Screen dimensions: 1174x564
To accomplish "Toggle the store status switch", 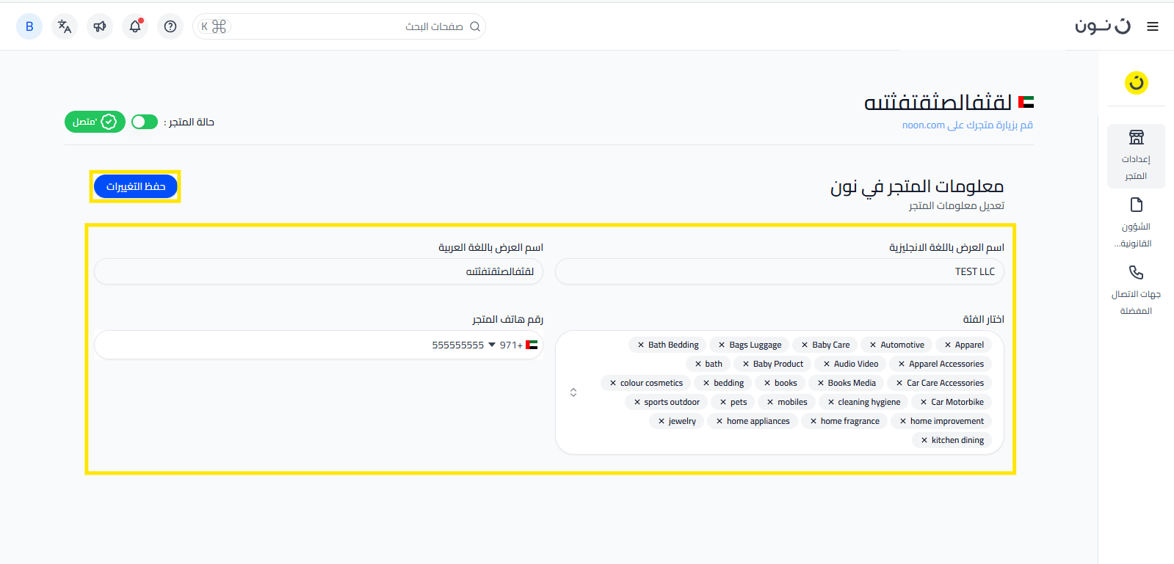I will pyautogui.click(x=145, y=122).
